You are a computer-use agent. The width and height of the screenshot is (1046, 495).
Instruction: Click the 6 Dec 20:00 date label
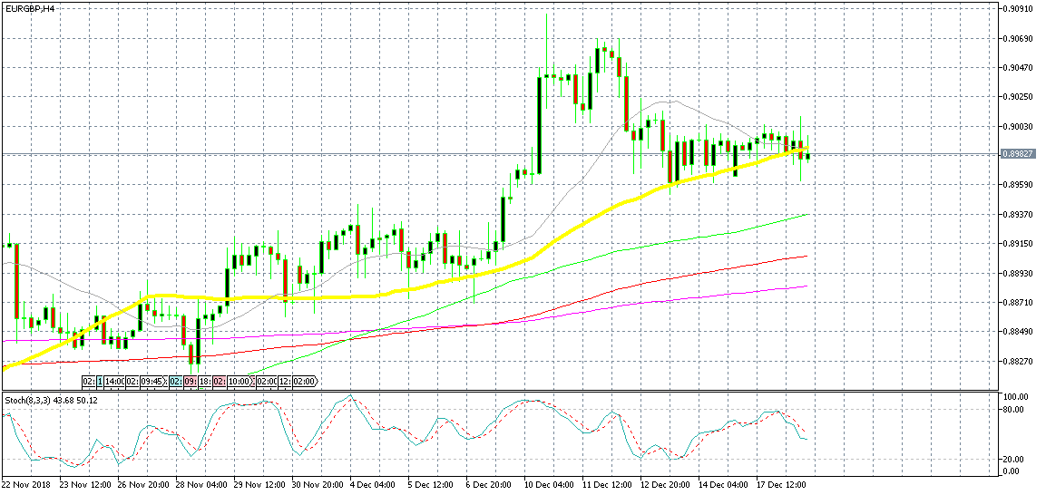pos(487,485)
